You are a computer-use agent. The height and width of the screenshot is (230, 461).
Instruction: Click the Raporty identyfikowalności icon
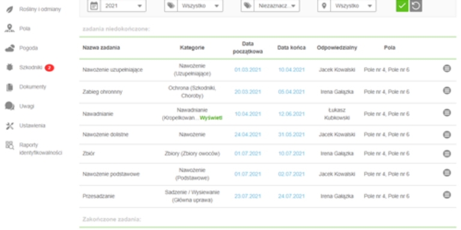10,145
